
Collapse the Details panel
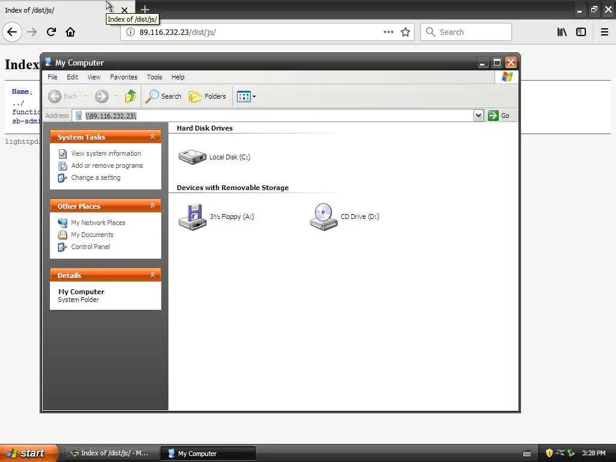[x=152, y=275]
